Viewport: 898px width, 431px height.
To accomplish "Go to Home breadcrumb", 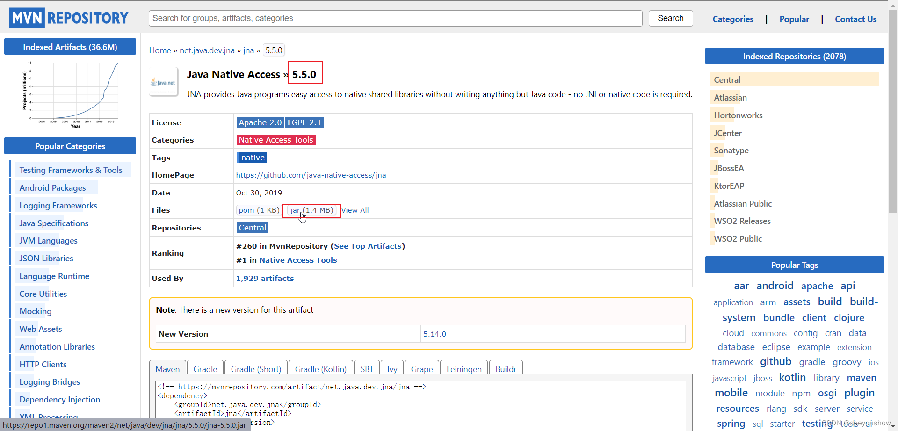I will point(160,50).
